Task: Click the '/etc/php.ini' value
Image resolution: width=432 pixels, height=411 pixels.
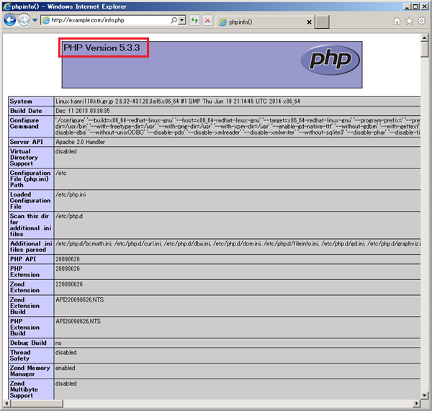Action: click(x=71, y=194)
